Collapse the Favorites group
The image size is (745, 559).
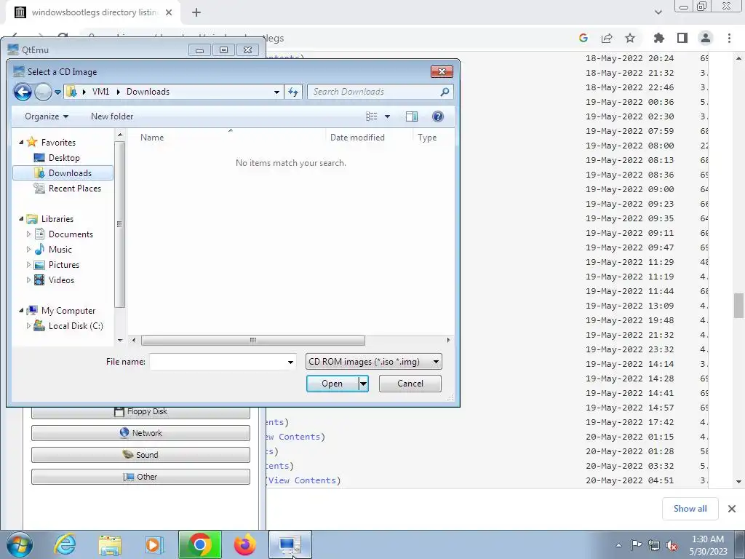click(x=21, y=142)
